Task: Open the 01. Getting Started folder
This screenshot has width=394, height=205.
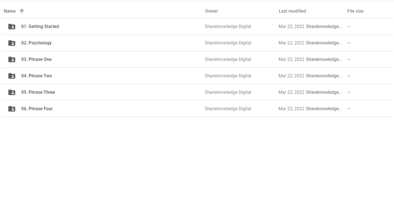Action: pos(40,27)
